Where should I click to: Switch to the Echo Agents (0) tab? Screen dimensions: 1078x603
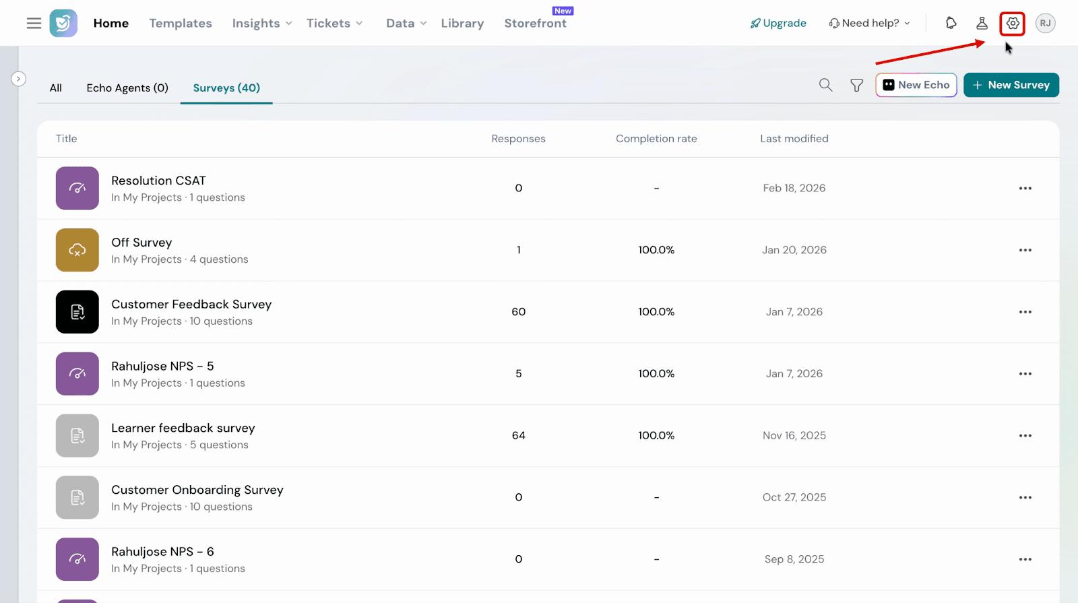(x=127, y=88)
